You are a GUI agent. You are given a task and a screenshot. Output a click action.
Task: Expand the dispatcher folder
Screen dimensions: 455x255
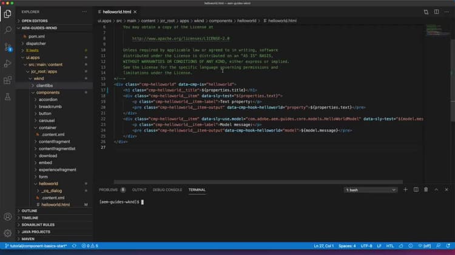[36, 44]
